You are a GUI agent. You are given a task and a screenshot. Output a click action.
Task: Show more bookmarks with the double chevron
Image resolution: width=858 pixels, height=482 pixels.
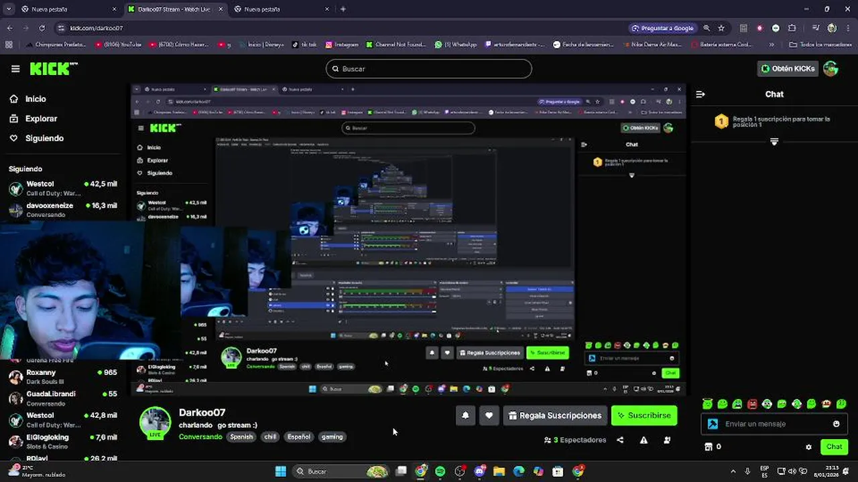pos(772,45)
